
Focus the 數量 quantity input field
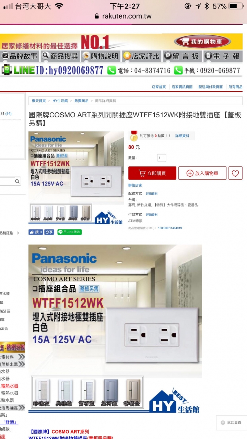(162, 158)
